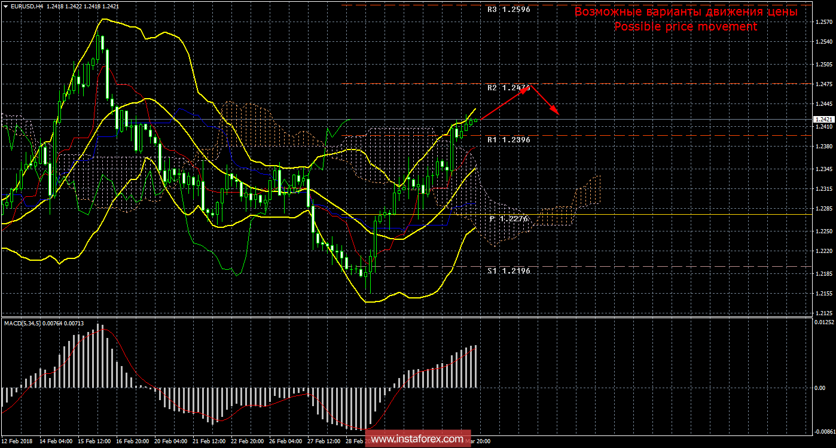Click the current price tag 1.2421

823,120
